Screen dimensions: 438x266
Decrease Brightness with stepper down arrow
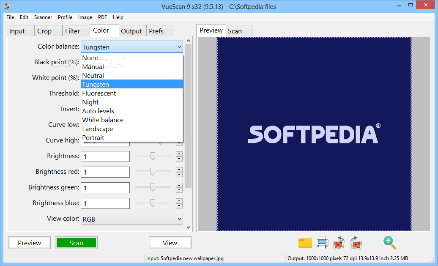(x=179, y=159)
